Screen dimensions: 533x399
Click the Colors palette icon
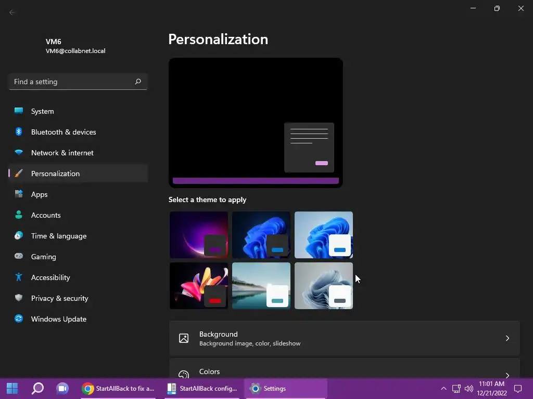point(184,375)
